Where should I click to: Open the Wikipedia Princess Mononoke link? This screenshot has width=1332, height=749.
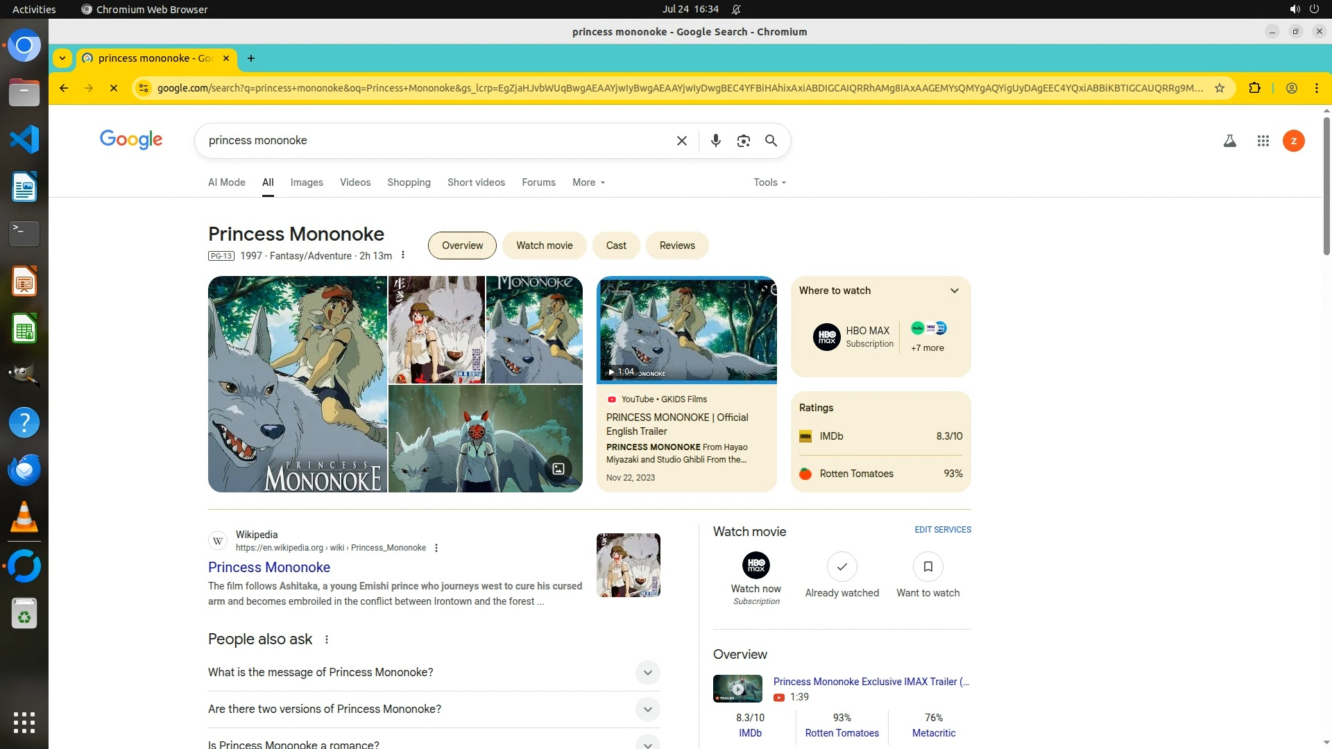[269, 567]
